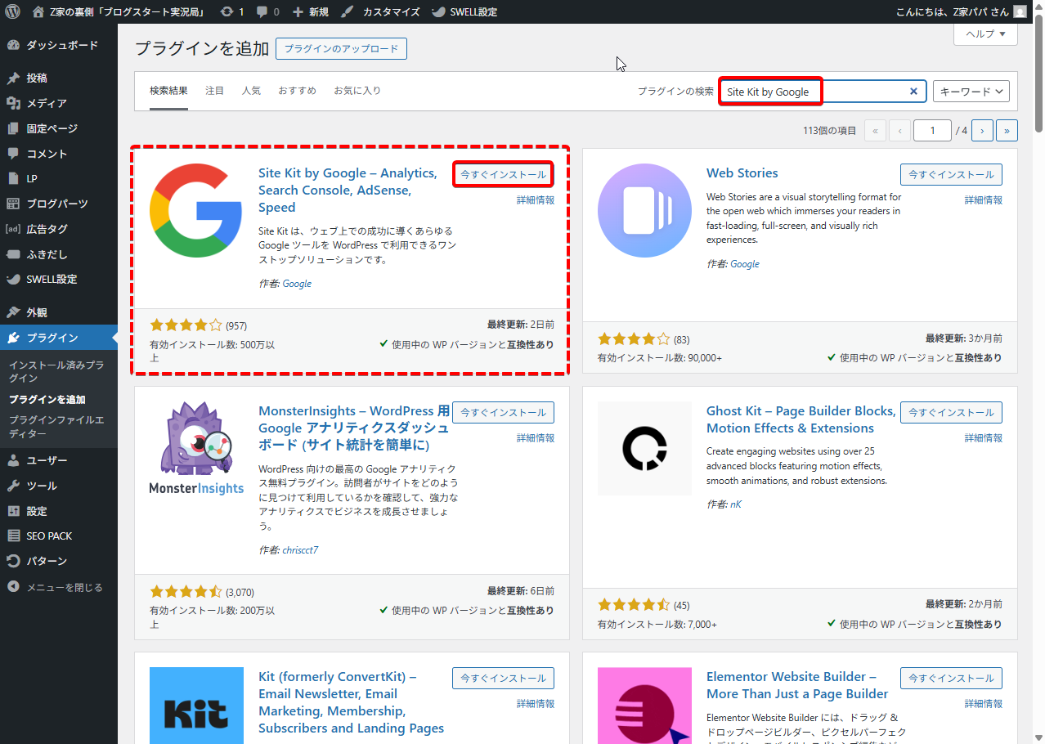Image resolution: width=1045 pixels, height=744 pixels.
Task: Click the plus icon for 新規
Action: click(298, 12)
